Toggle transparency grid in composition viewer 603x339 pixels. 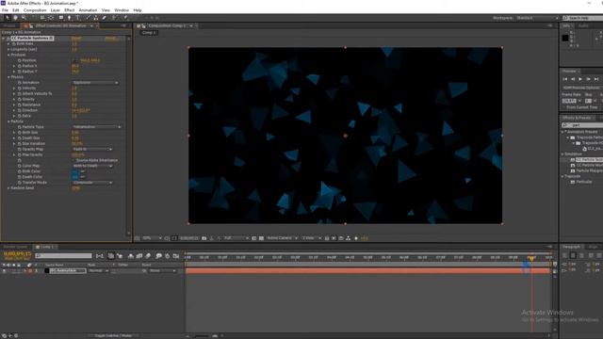point(261,238)
